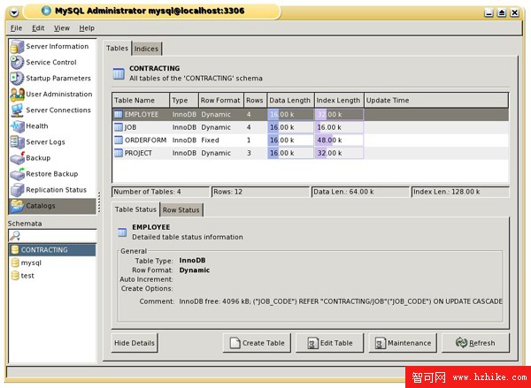Click the Data Len.: 64.00 k status
531x388 pixels.
(360, 192)
